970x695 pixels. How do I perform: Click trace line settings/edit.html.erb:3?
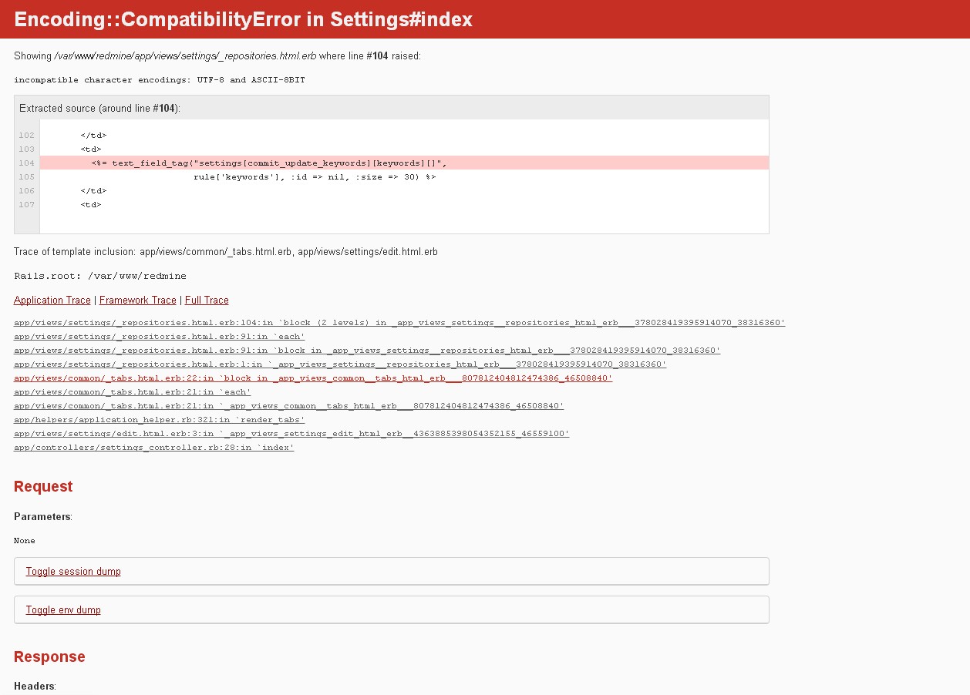click(291, 434)
